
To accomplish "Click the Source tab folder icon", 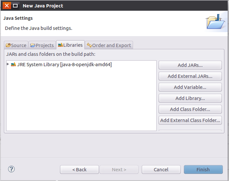I will pyautogui.click(x=8, y=45).
